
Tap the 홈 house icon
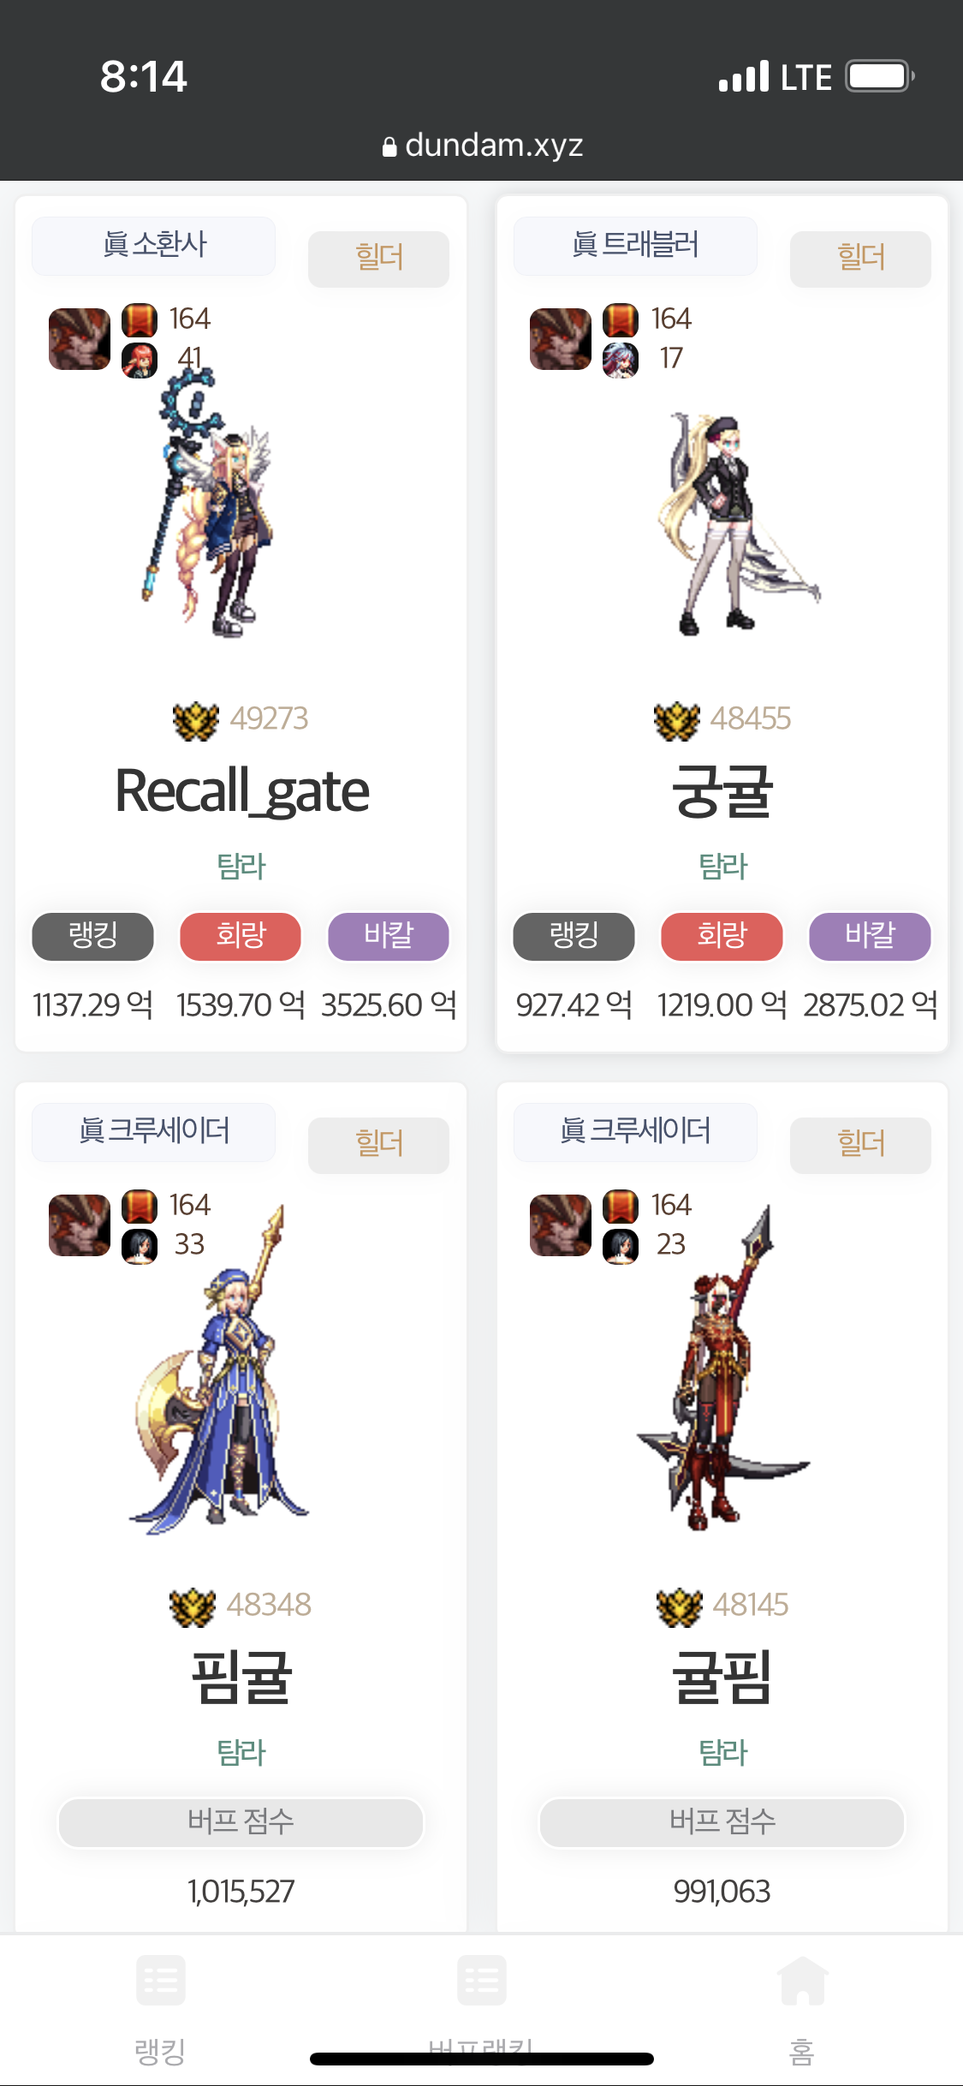pyautogui.click(x=802, y=1980)
